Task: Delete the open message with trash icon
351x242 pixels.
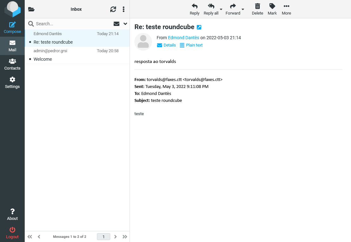Action: click(258, 6)
